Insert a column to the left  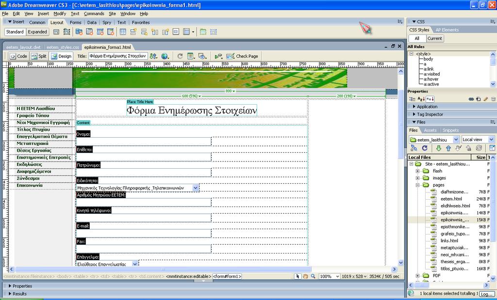tap(155, 32)
